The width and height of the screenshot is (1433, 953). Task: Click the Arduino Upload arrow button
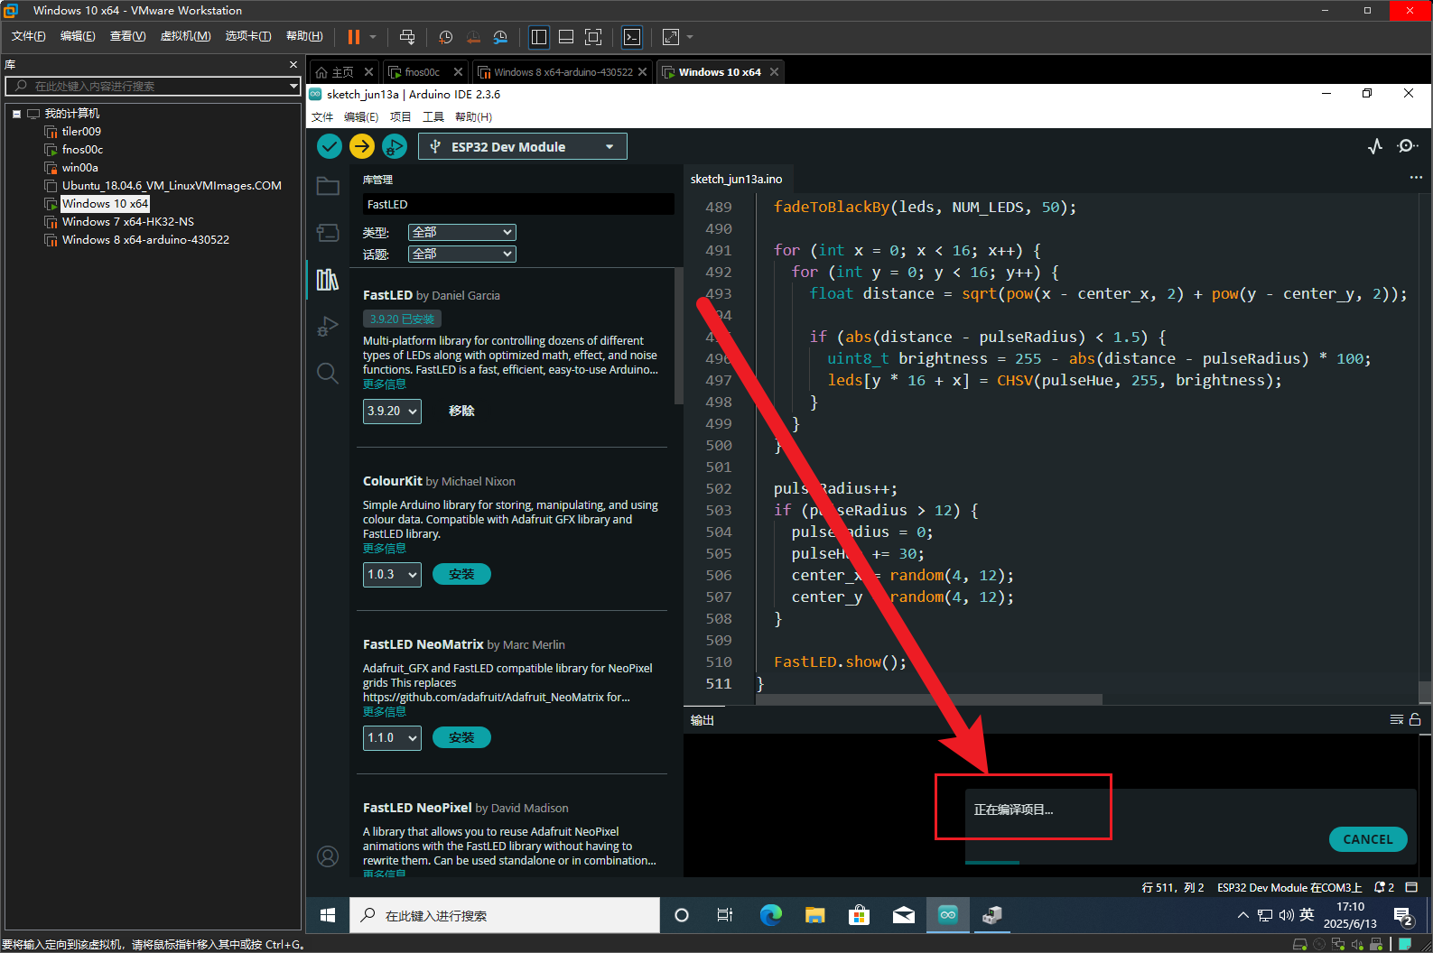point(362,146)
